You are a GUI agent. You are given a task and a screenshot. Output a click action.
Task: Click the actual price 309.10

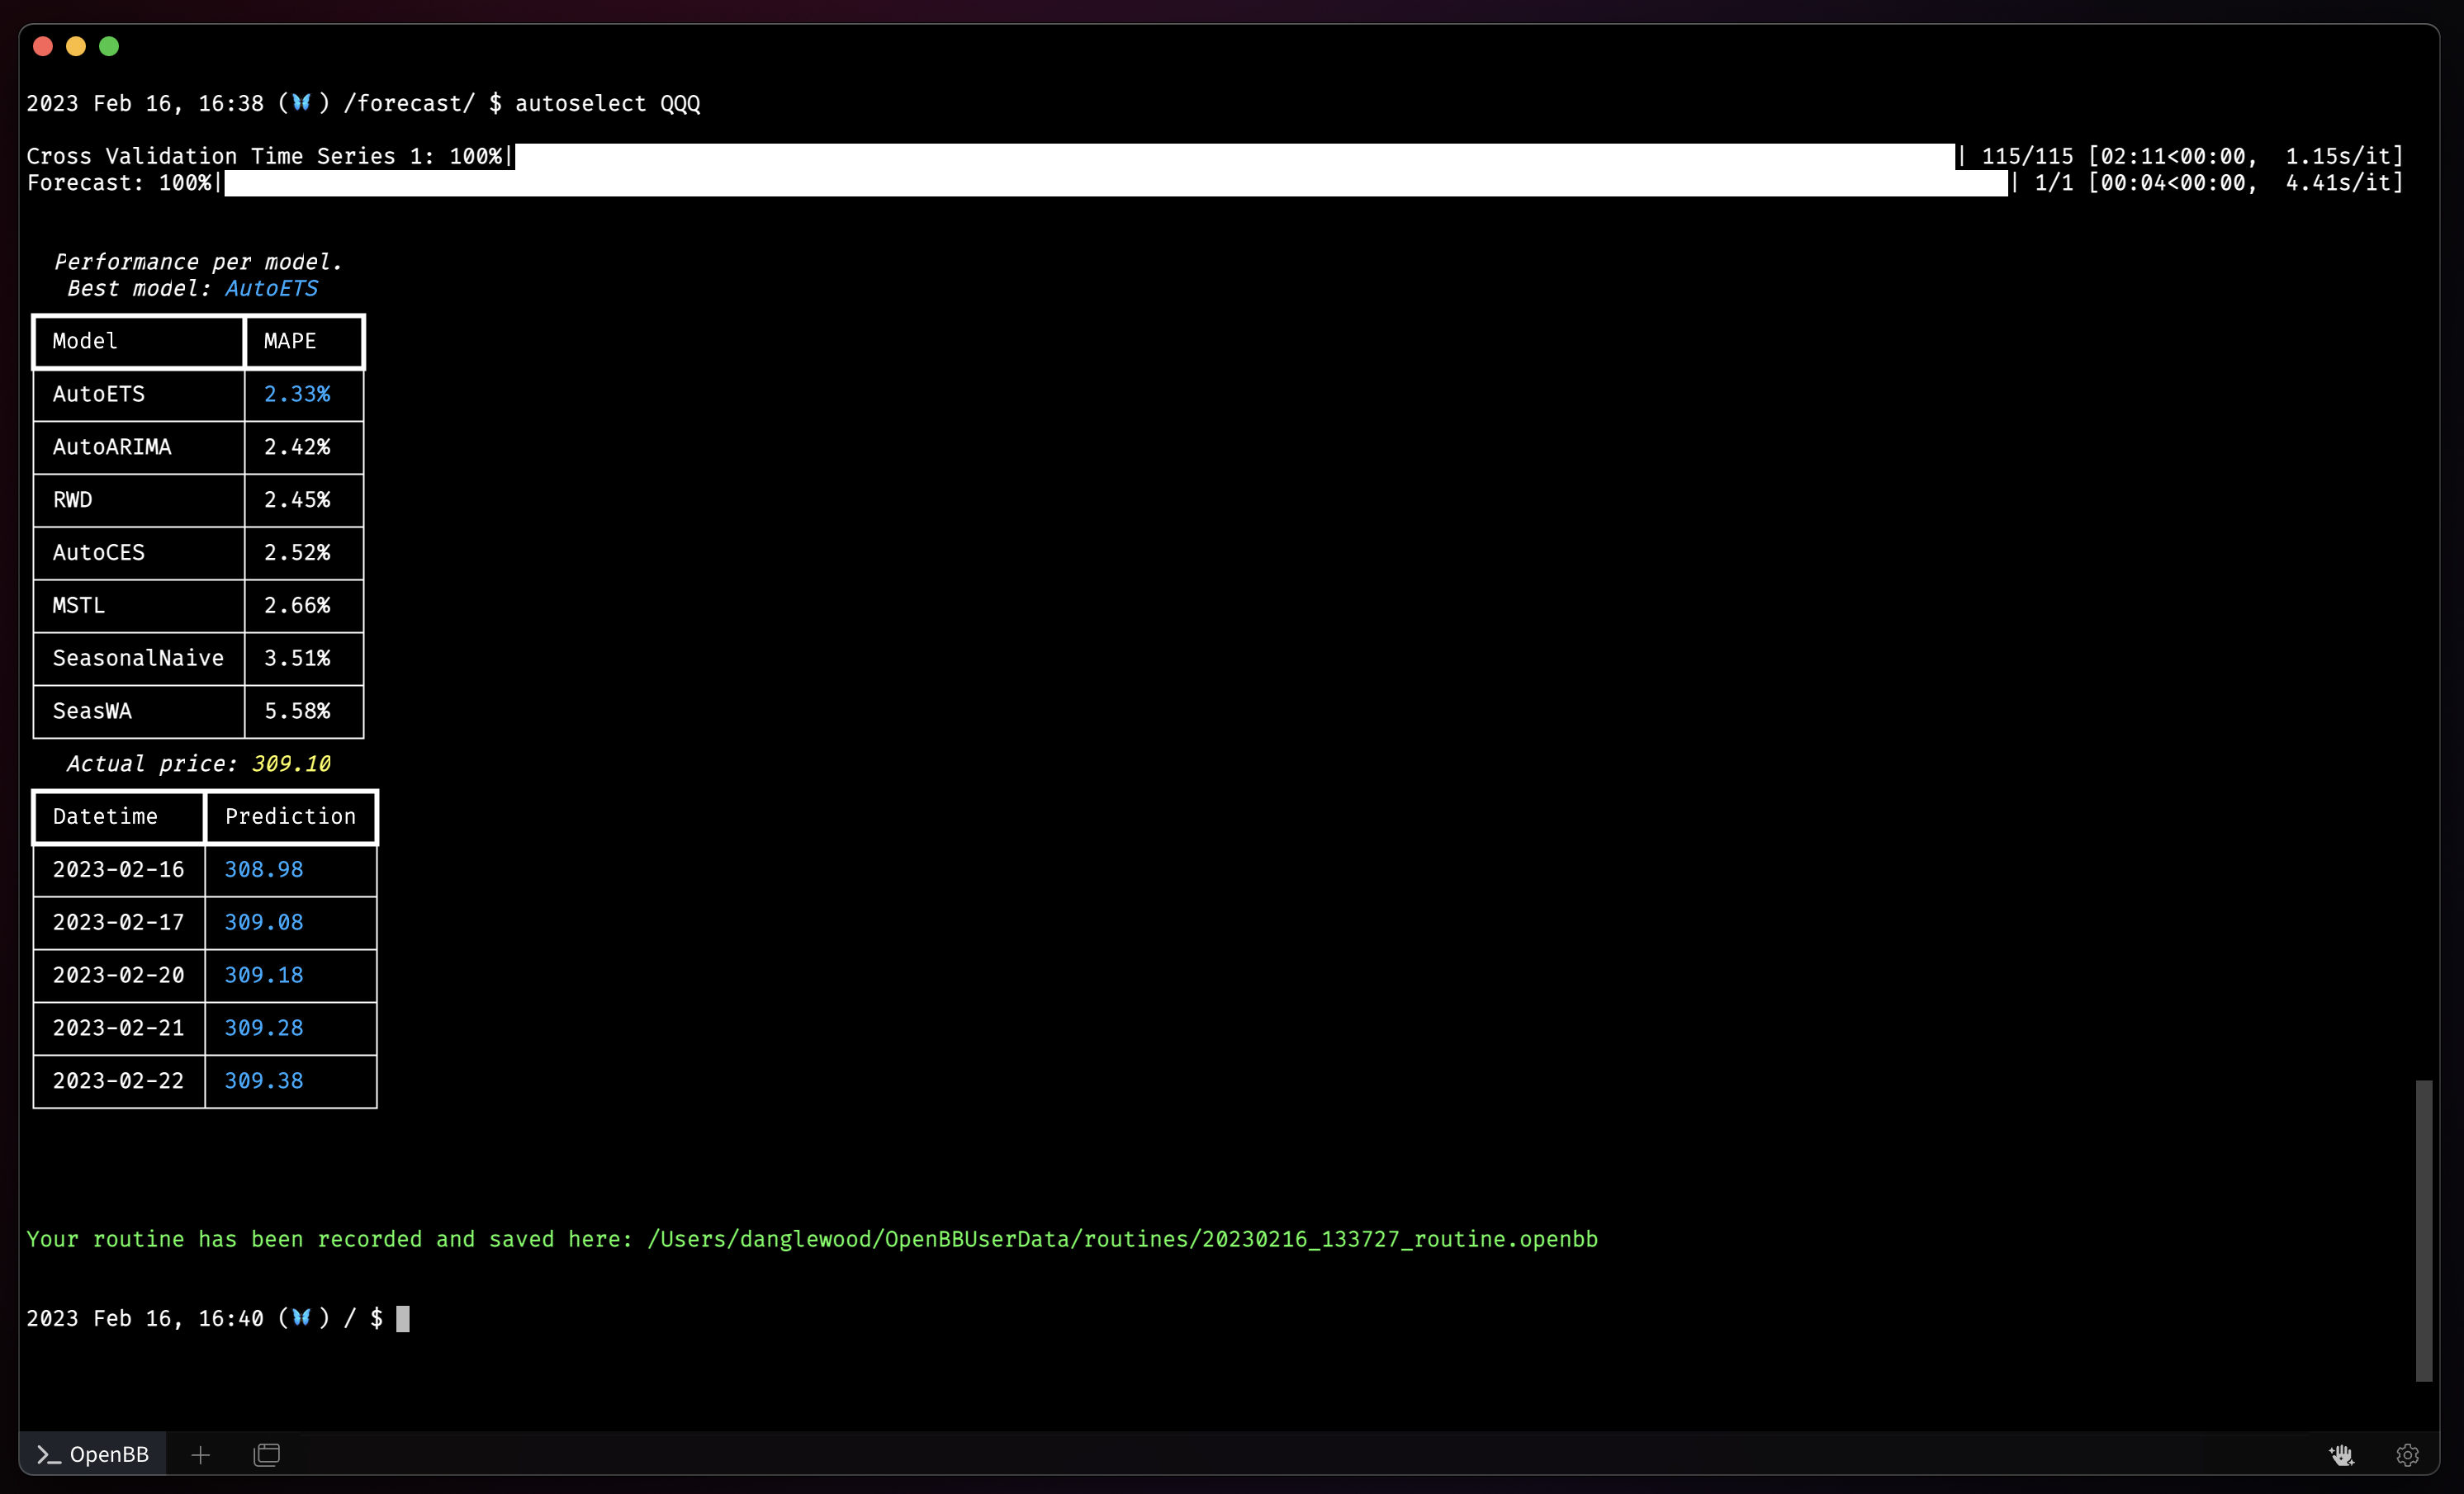point(291,764)
